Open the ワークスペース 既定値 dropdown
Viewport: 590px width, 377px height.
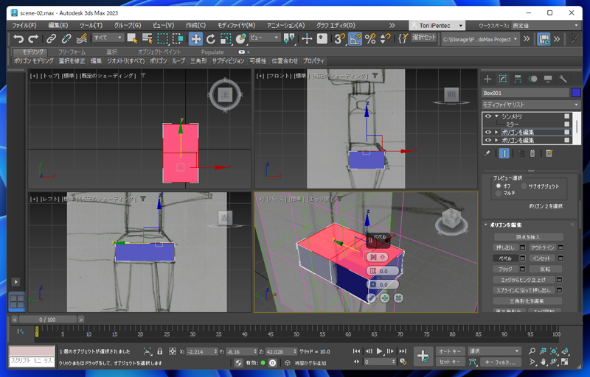[545, 26]
